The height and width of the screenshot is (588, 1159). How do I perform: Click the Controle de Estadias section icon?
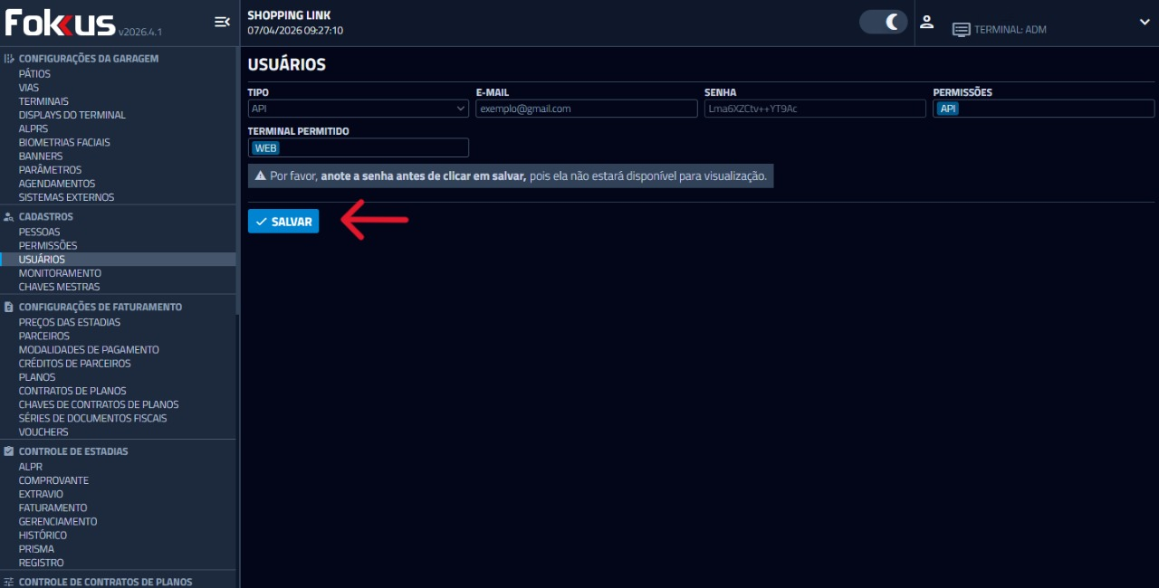point(9,451)
